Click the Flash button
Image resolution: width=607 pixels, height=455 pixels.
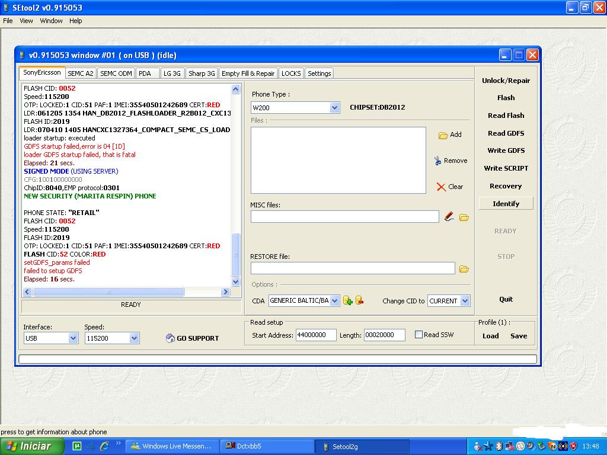click(x=506, y=98)
